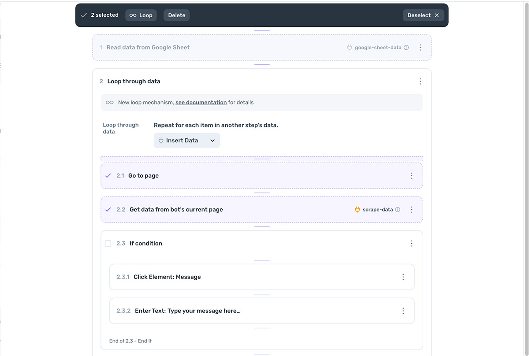529x356 pixels.
Task: Click the Loop through data step title
Action: [134, 82]
